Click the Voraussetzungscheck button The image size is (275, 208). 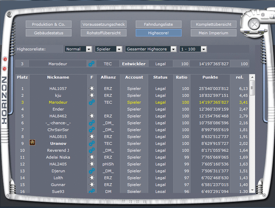click(x=103, y=24)
